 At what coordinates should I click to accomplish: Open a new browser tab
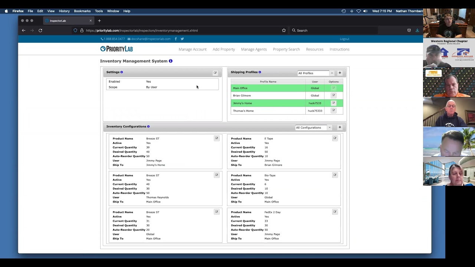click(99, 21)
